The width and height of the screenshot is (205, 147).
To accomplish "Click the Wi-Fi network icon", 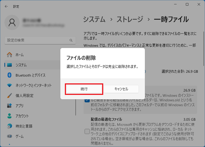I will (x=9, y=85).
